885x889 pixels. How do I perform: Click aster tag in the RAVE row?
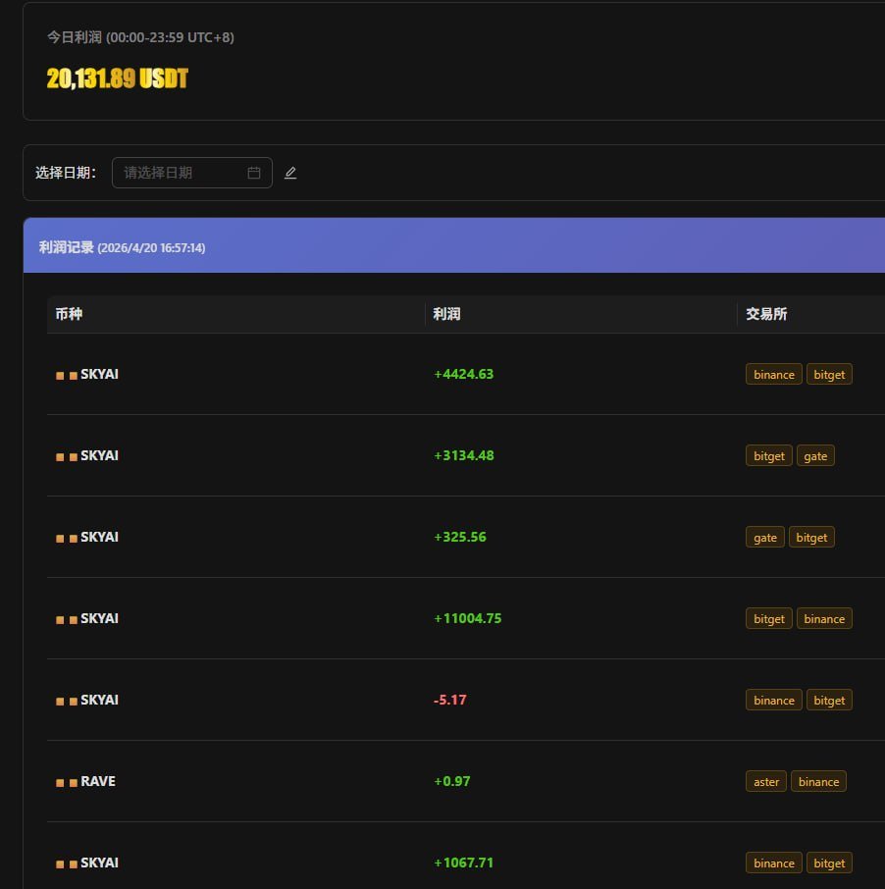pyautogui.click(x=766, y=782)
